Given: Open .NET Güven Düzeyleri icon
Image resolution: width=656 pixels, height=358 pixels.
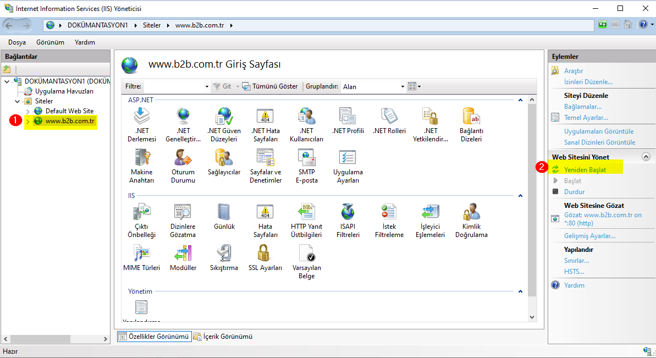Looking at the screenshot, I should pyautogui.click(x=224, y=125).
